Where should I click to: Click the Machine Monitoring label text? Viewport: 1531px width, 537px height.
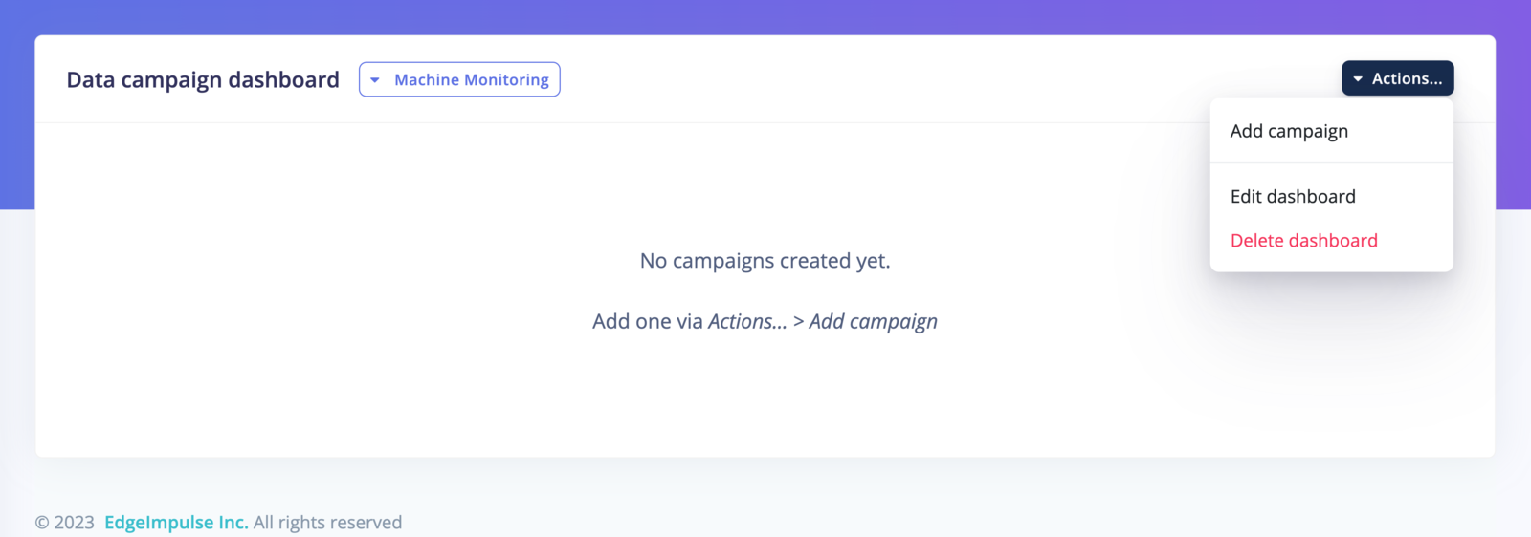coord(472,80)
